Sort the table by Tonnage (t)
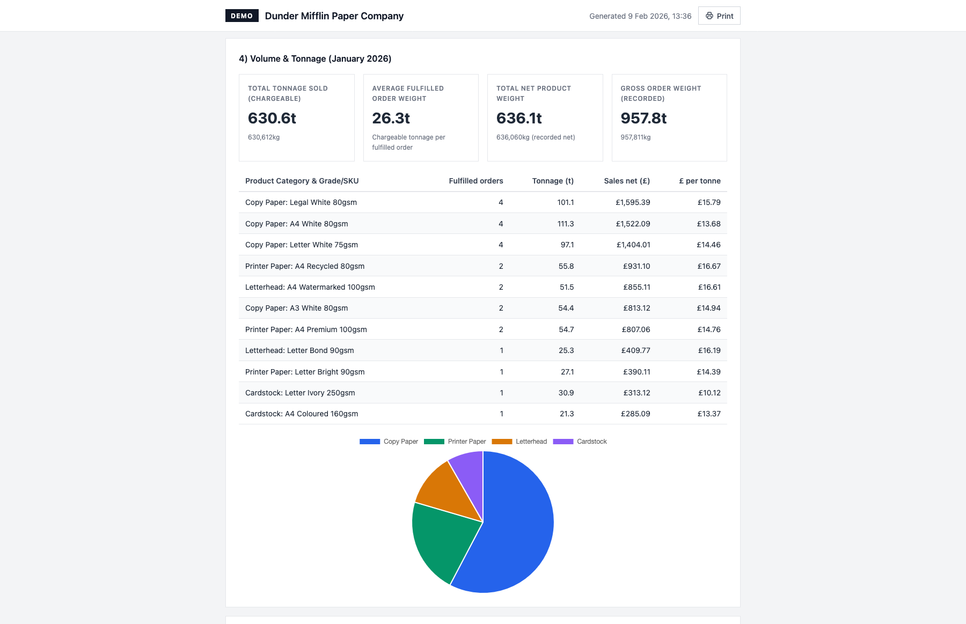 [552, 181]
